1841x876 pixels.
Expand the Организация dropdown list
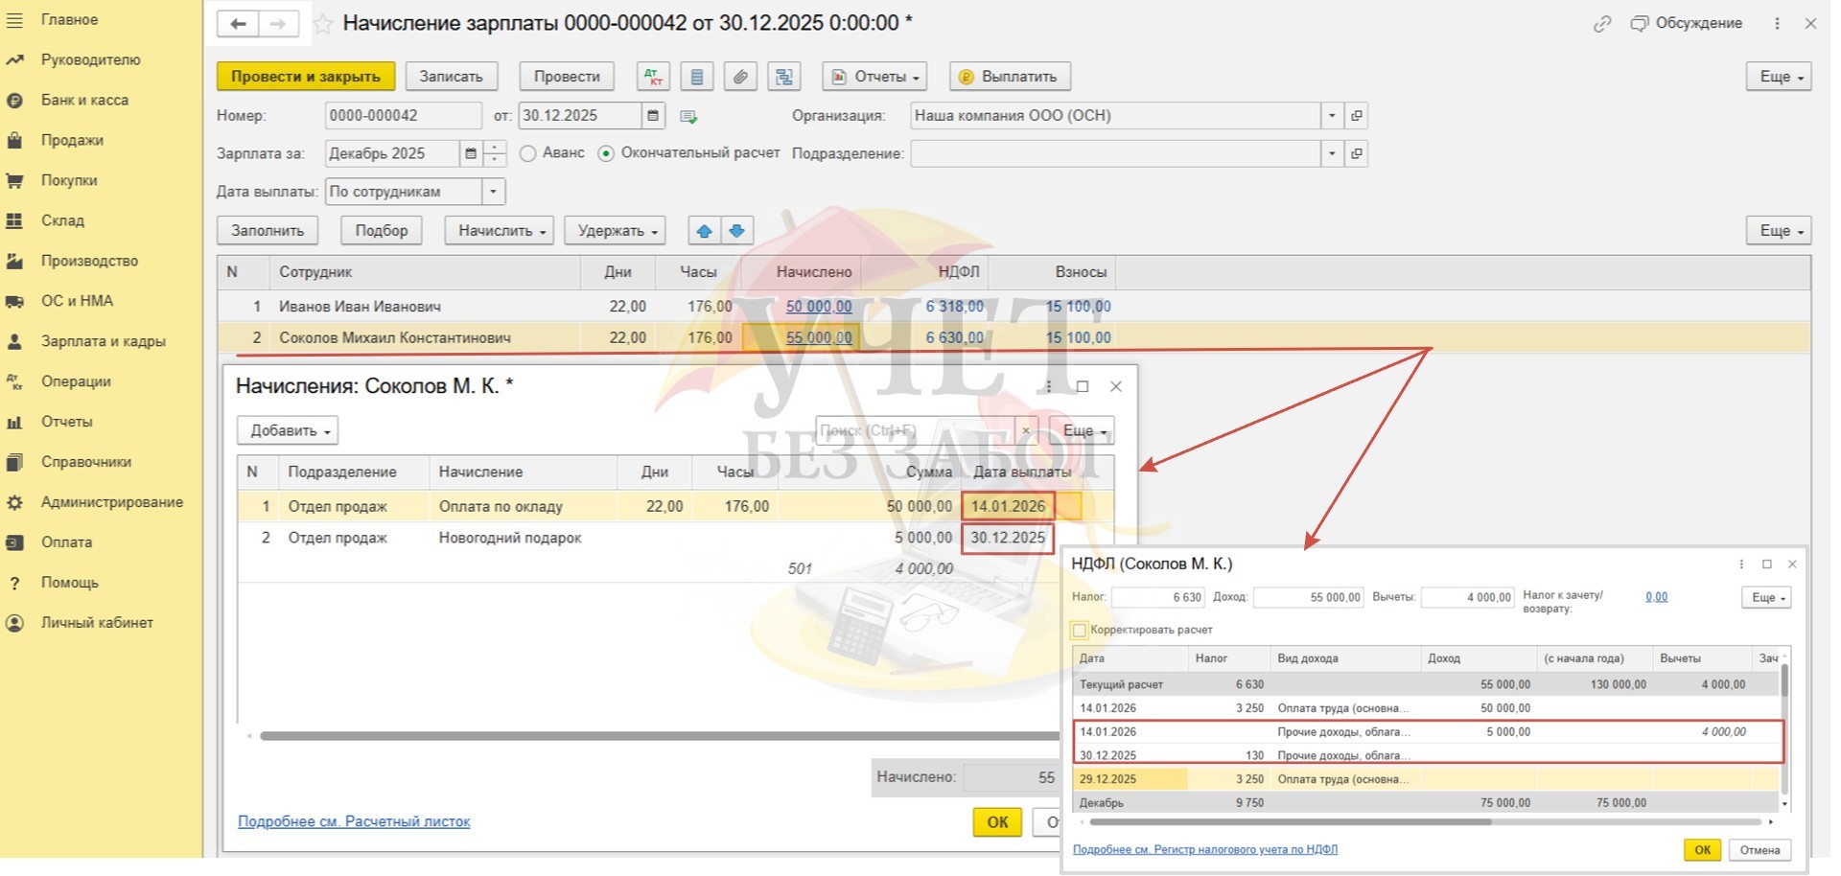(x=1331, y=116)
